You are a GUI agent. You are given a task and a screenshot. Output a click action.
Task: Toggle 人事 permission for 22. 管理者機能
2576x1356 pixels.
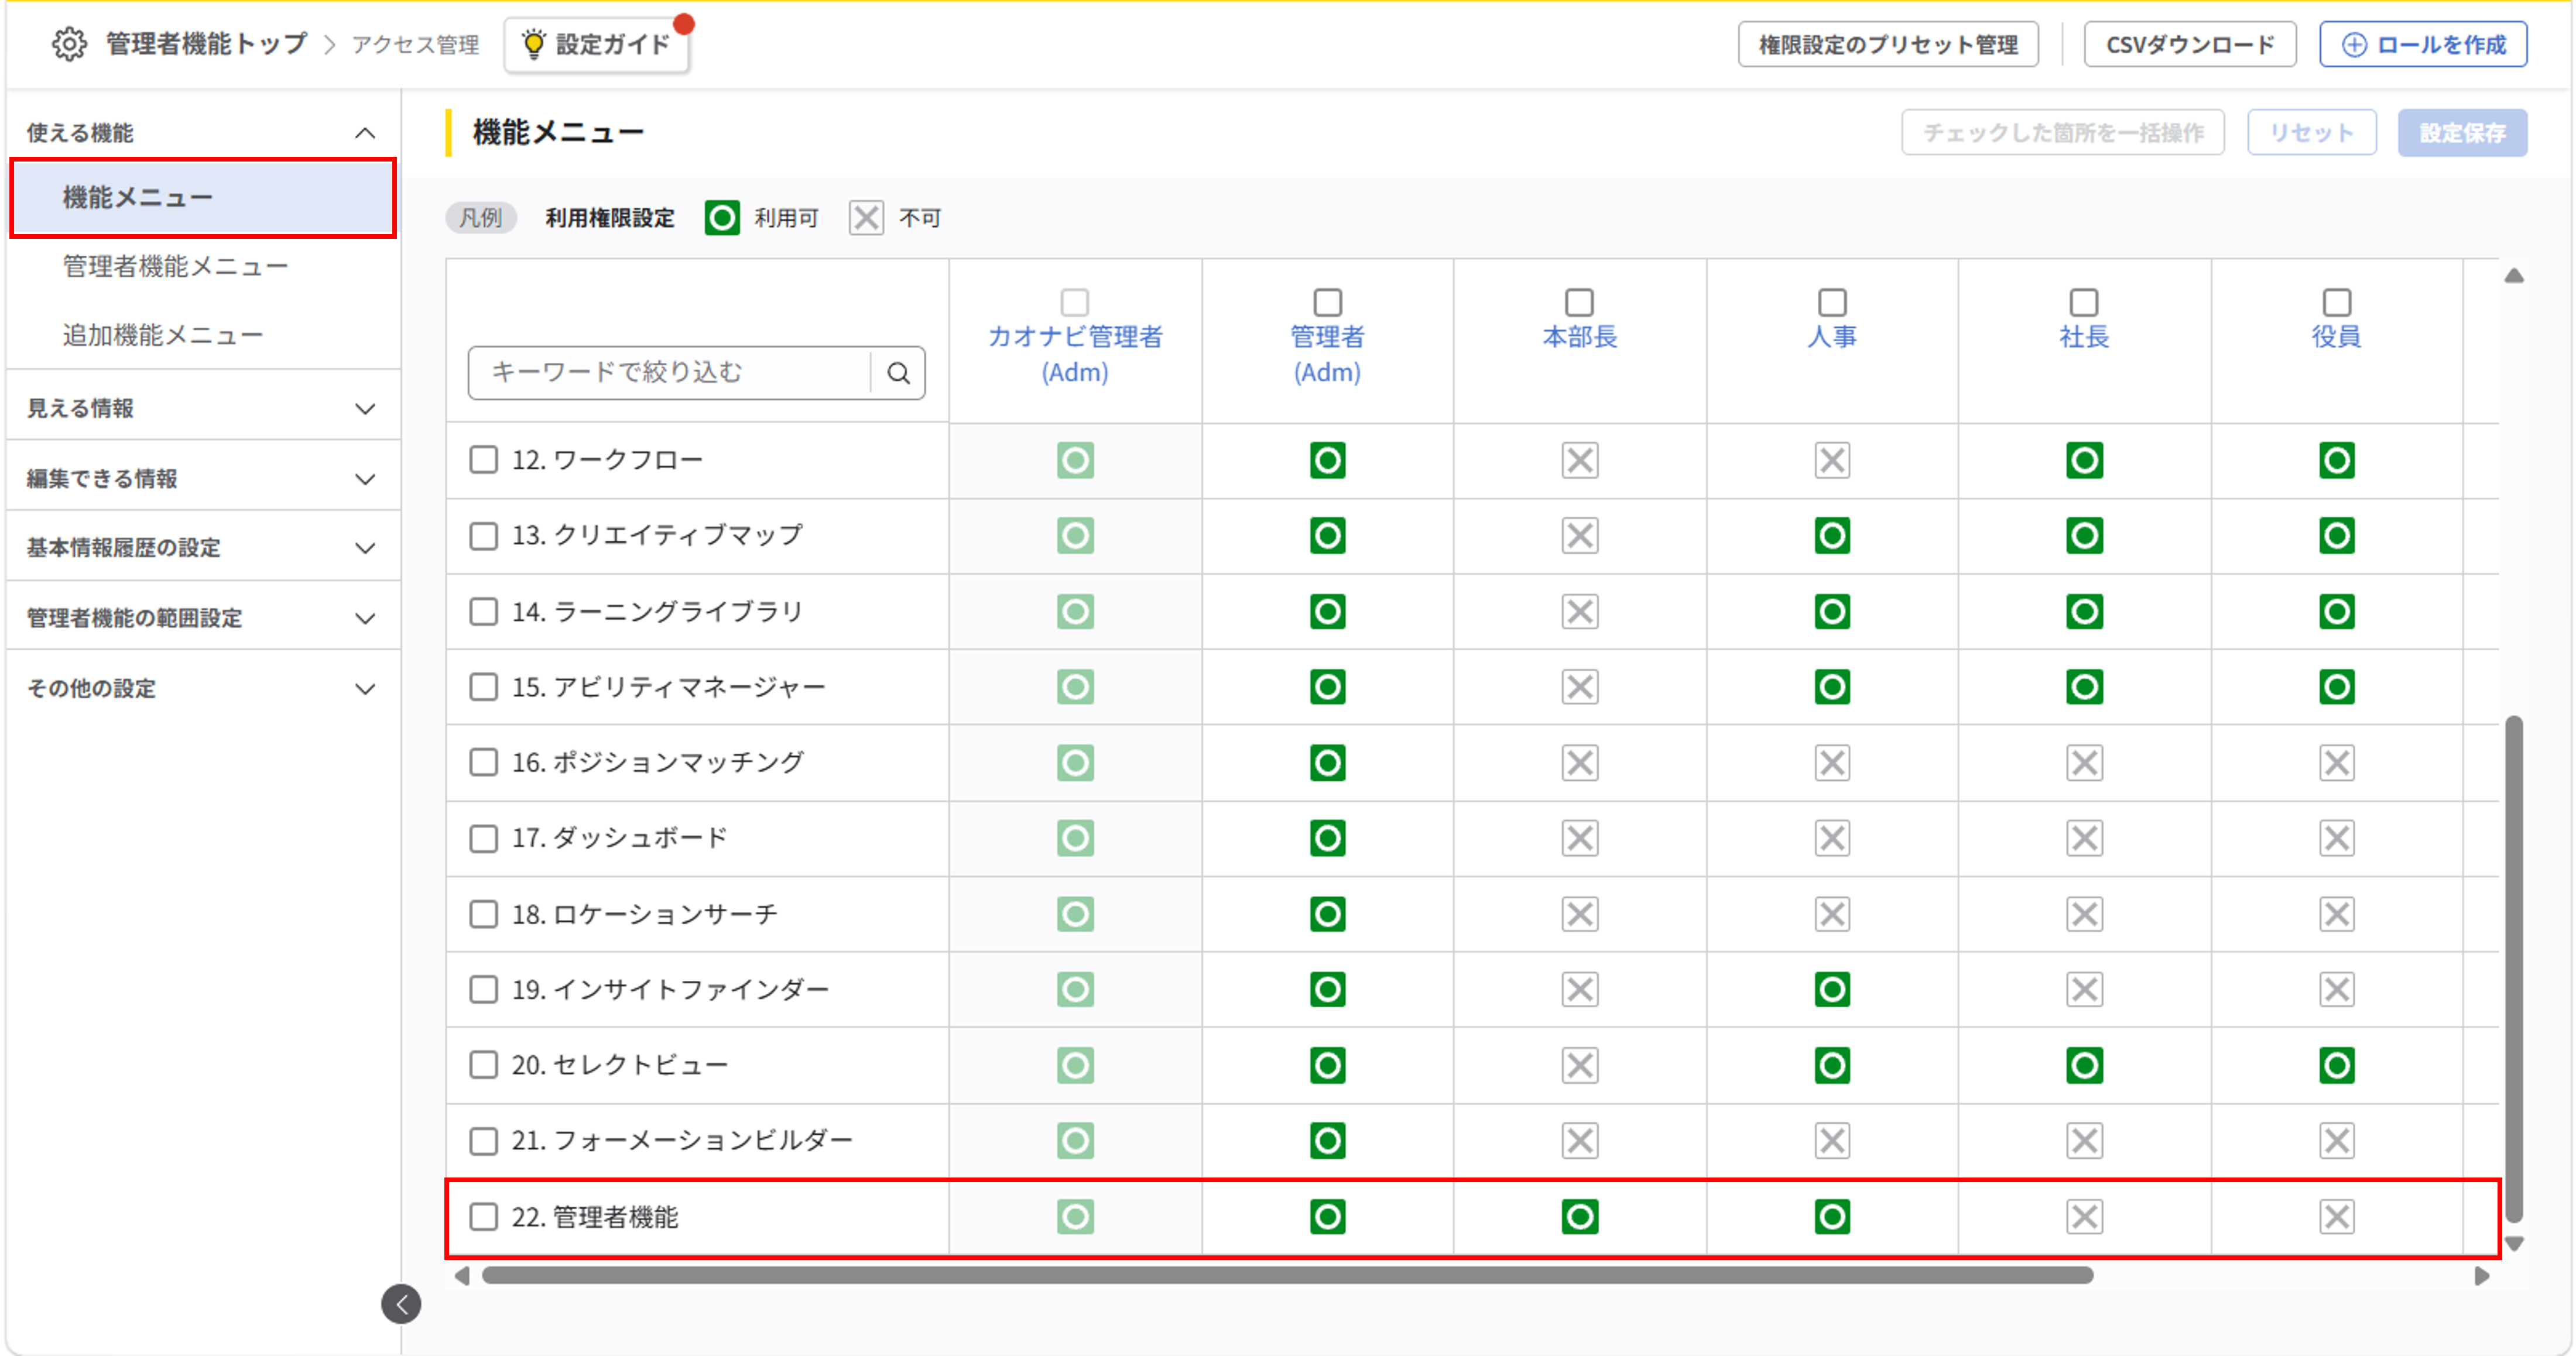point(1832,1216)
